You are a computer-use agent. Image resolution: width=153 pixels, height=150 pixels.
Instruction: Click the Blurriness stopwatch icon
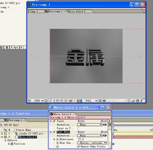(x=57, y=139)
